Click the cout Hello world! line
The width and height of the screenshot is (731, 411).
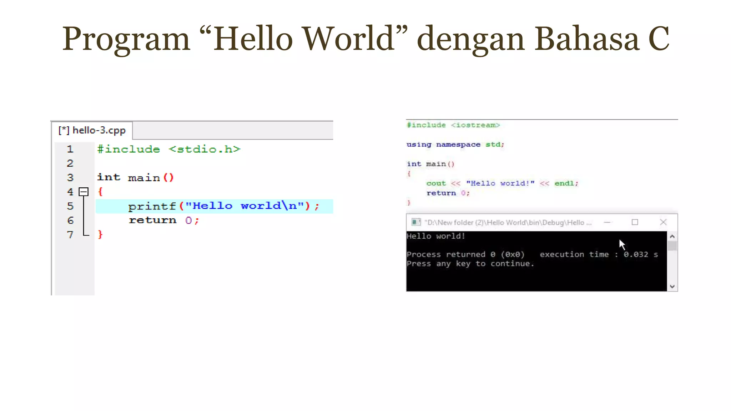click(x=502, y=183)
